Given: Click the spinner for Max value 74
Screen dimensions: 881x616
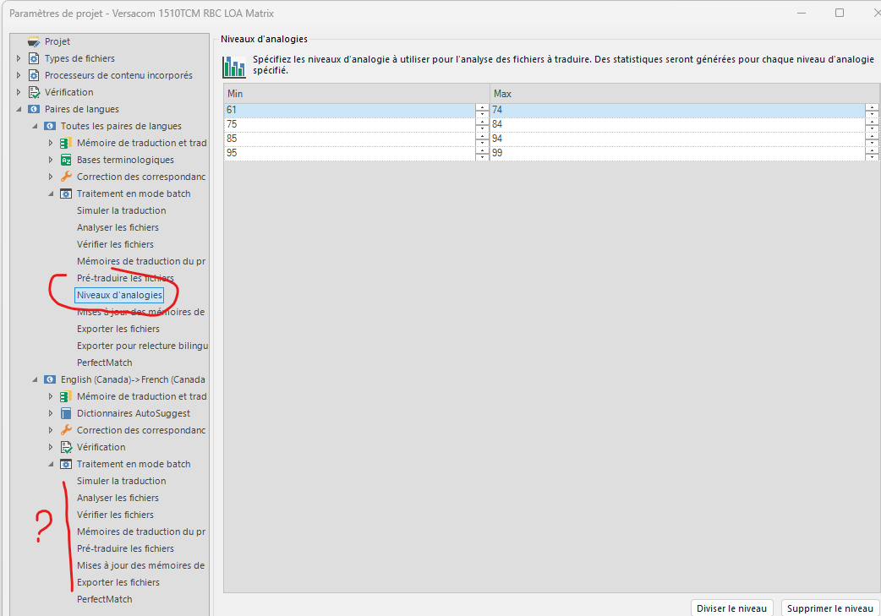Looking at the screenshot, I should 872,110.
